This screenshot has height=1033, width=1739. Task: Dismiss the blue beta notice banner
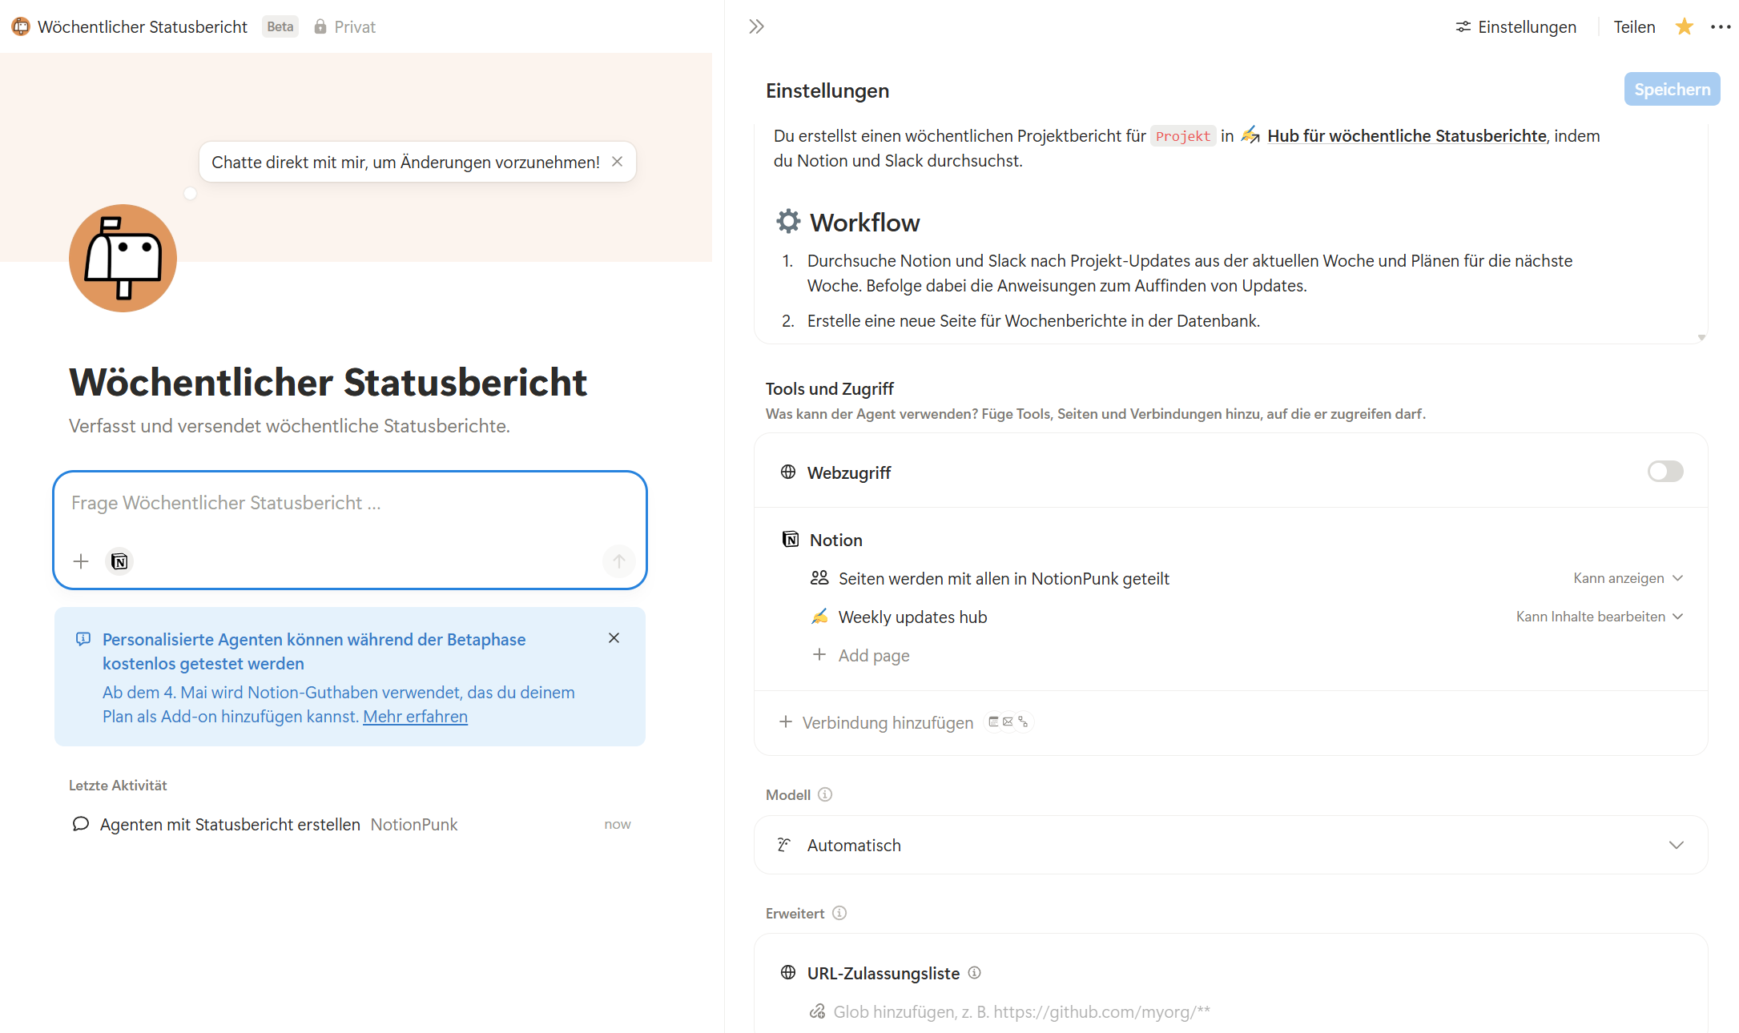pyautogui.click(x=614, y=638)
